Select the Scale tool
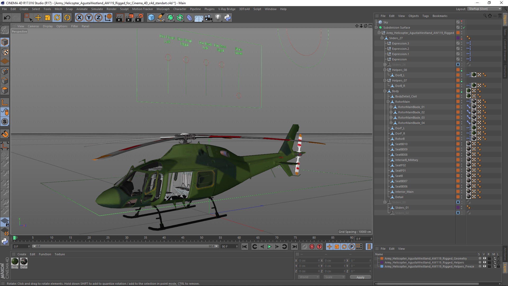 pyautogui.click(x=48, y=18)
